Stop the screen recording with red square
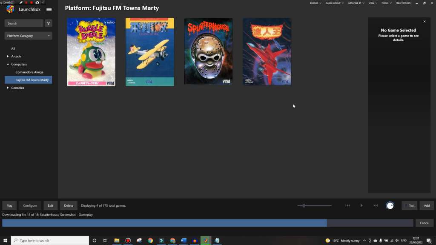The height and width of the screenshot is (245, 436). click(x=32, y=3)
